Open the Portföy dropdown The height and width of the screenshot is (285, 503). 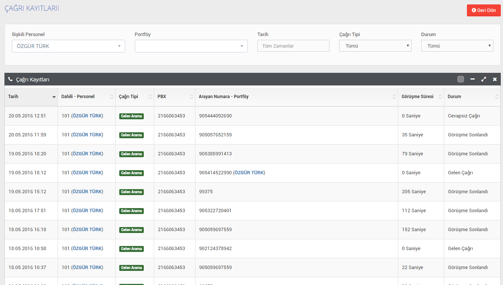191,46
